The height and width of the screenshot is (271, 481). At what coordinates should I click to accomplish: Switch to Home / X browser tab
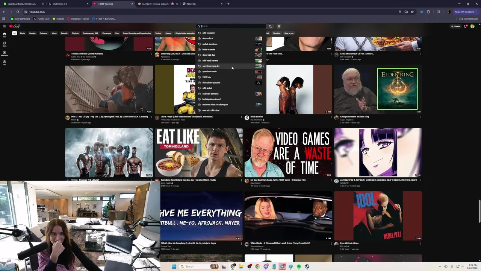(68, 4)
